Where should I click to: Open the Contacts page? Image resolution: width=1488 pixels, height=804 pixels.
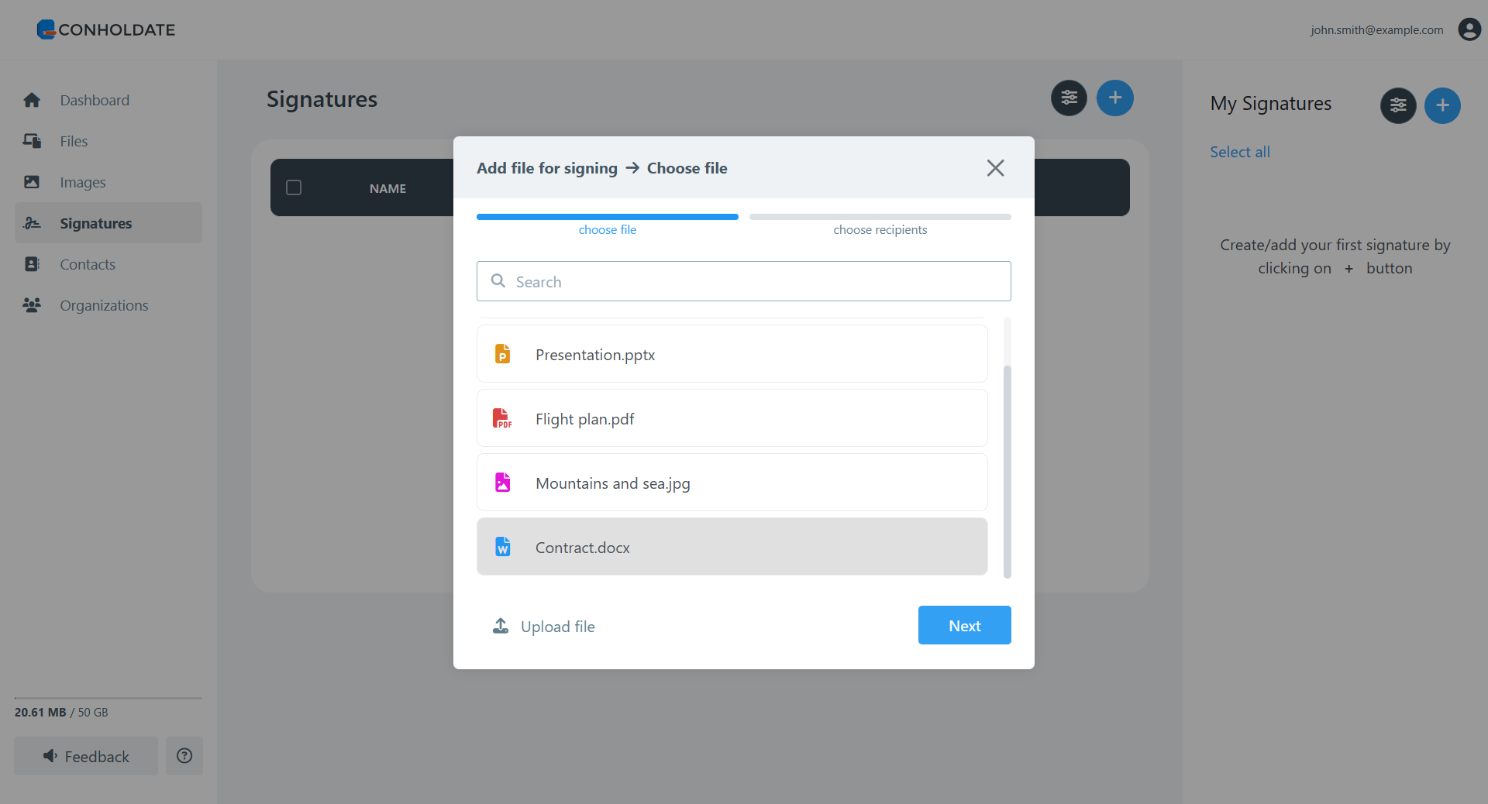[x=88, y=264]
